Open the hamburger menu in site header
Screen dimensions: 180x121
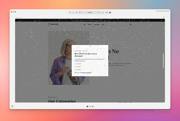click(x=130, y=24)
